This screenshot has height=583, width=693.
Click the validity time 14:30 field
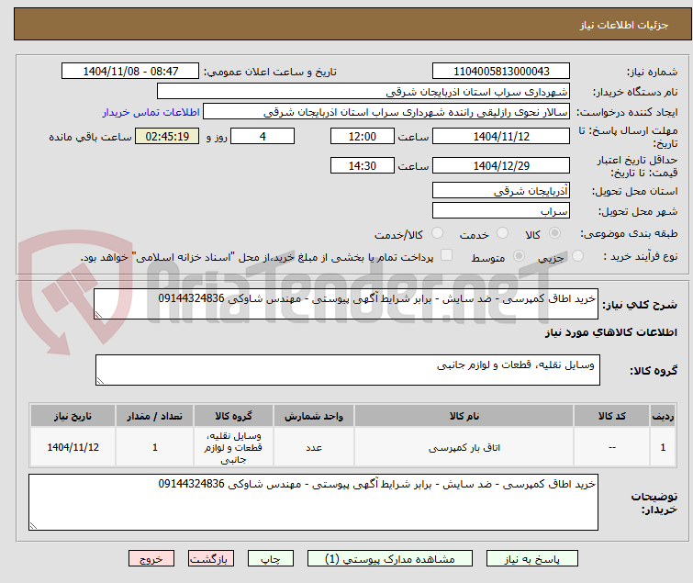363,165
